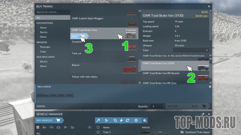Image resolution: width=241 pixels, height=135 pixels.
Task: Click the Quantity input field
Action: point(157,106)
